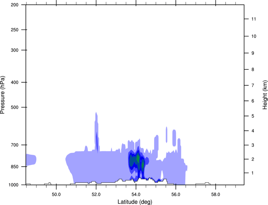Screen dimensions: 268x205
Task: Click the 1 km height tick label
Action: pos(253,173)
